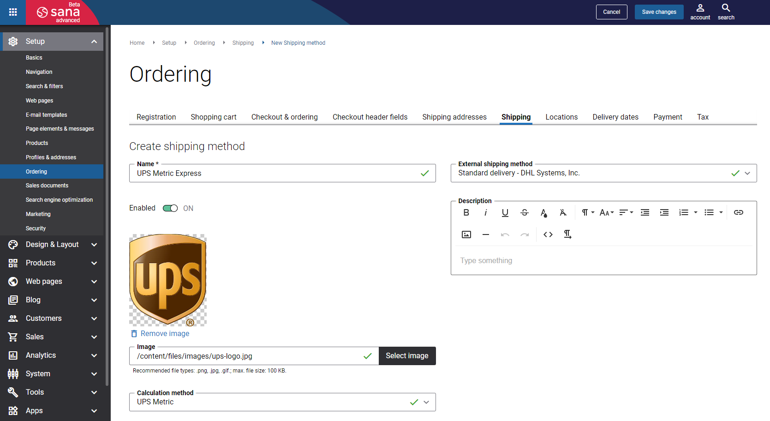Toggle italic formatting in Description

click(485, 212)
